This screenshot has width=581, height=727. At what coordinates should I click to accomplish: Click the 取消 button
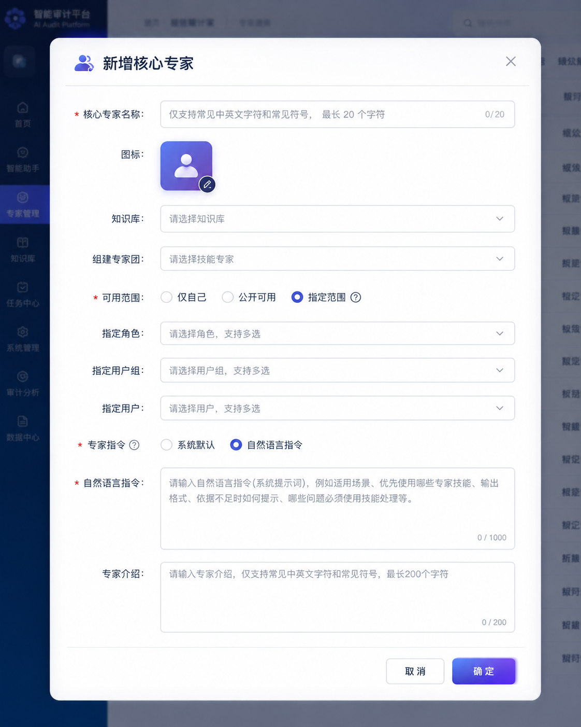click(415, 672)
